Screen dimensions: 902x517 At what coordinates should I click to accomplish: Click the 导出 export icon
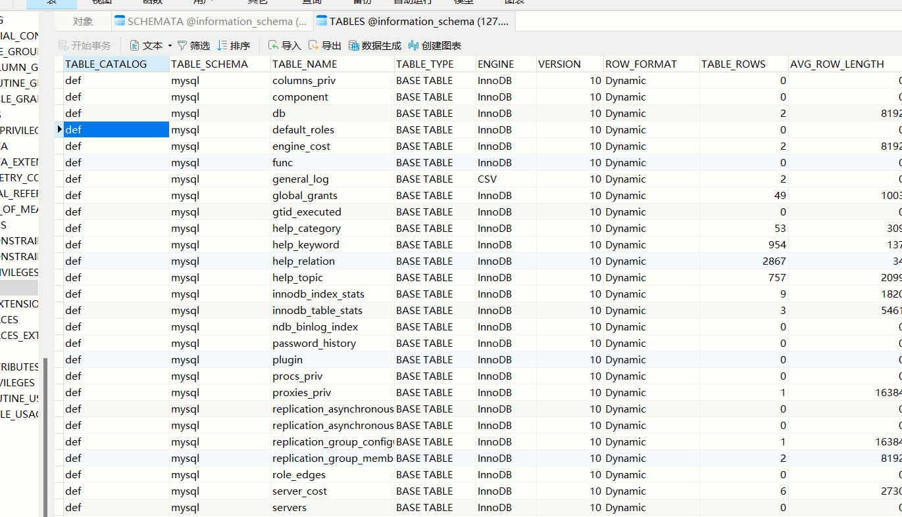point(313,45)
